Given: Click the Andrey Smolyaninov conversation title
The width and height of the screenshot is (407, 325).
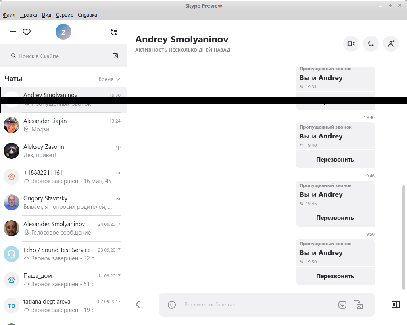Looking at the screenshot, I should [182, 39].
